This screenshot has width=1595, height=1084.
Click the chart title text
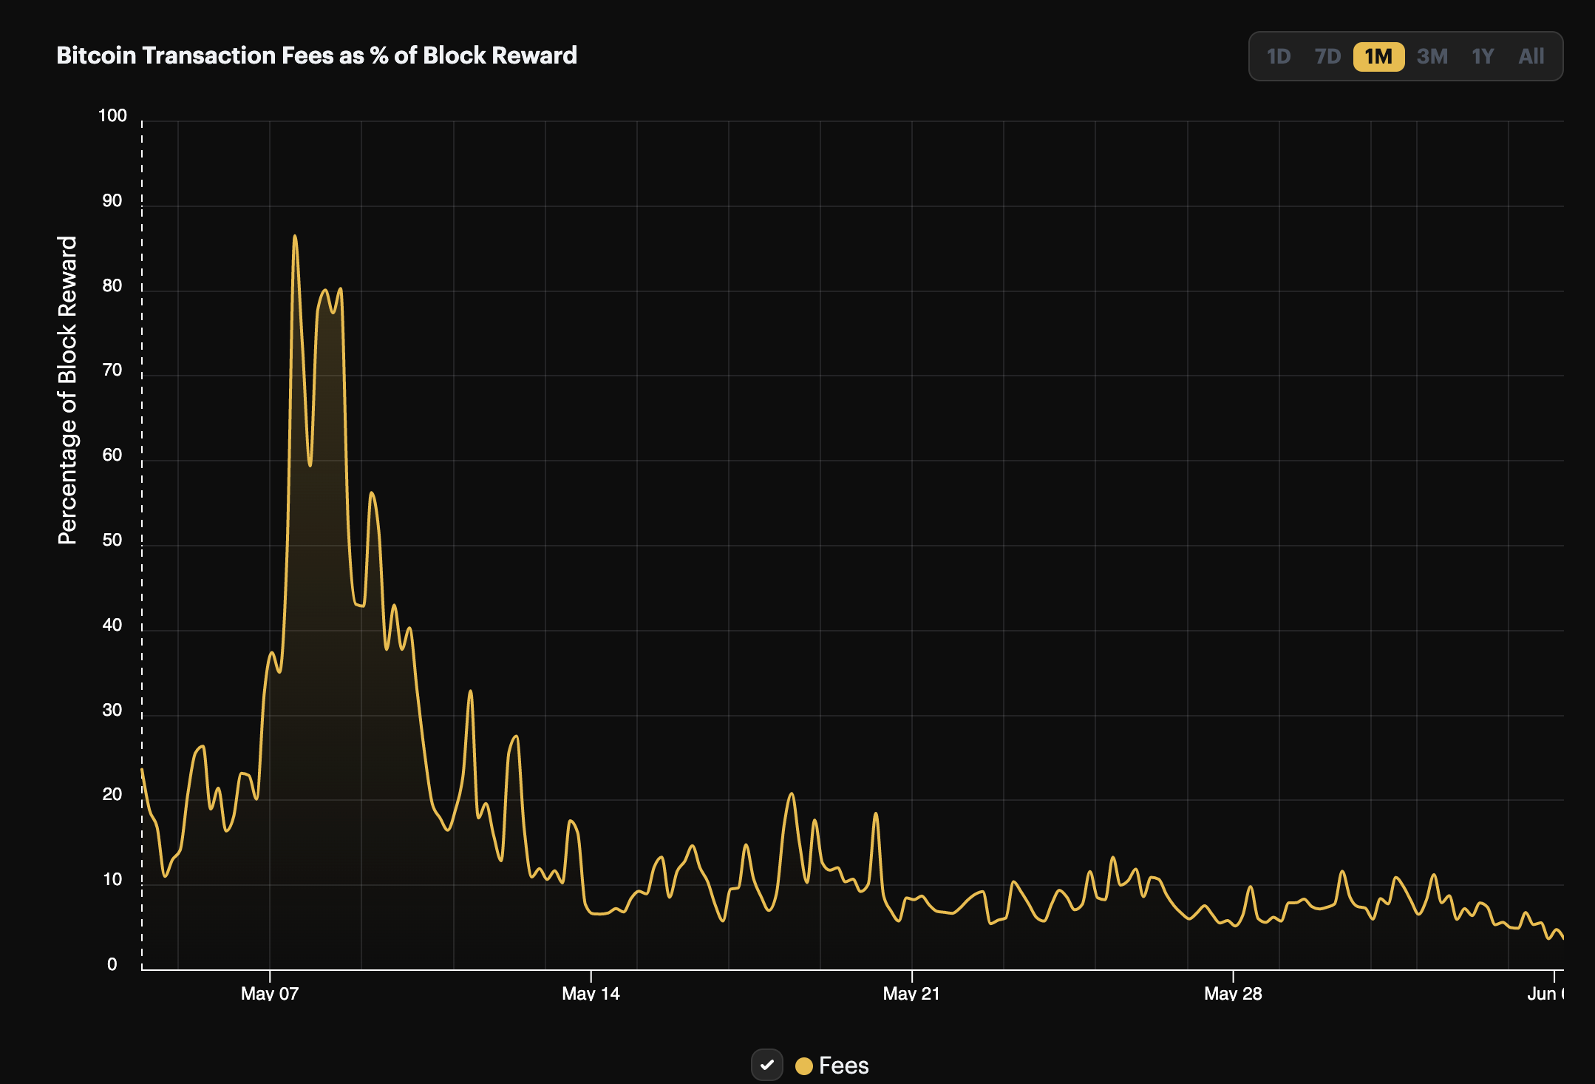click(x=316, y=55)
